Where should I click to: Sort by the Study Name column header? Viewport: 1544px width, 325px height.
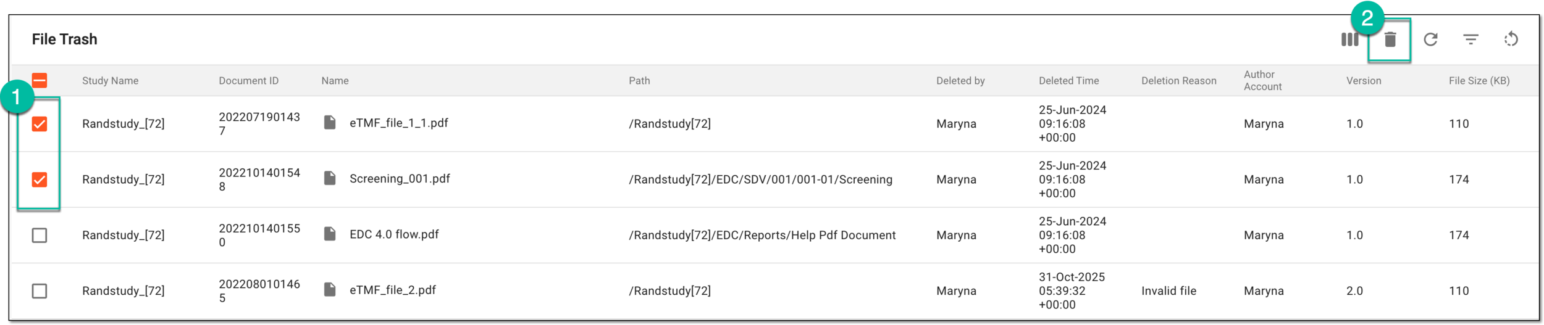coord(110,81)
